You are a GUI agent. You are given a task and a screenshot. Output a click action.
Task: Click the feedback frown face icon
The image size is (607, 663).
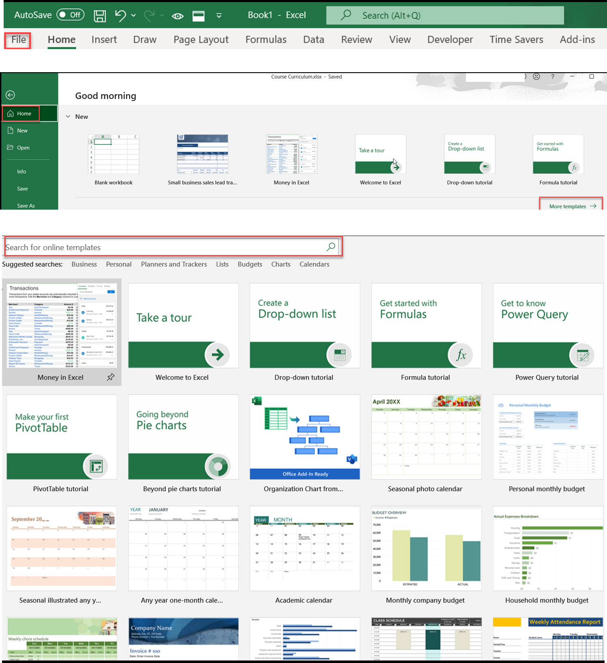[536, 76]
